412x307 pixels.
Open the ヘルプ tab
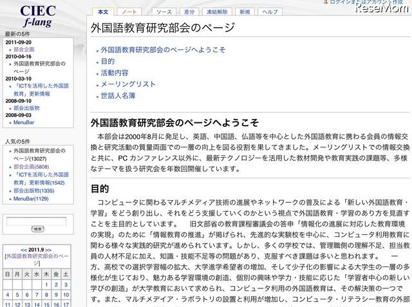click(x=270, y=12)
